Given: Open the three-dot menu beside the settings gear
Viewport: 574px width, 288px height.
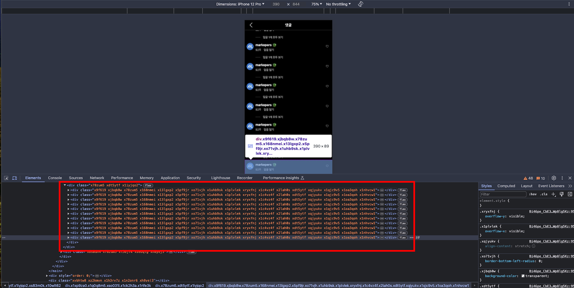Looking at the screenshot, I should tap(562, 178).
